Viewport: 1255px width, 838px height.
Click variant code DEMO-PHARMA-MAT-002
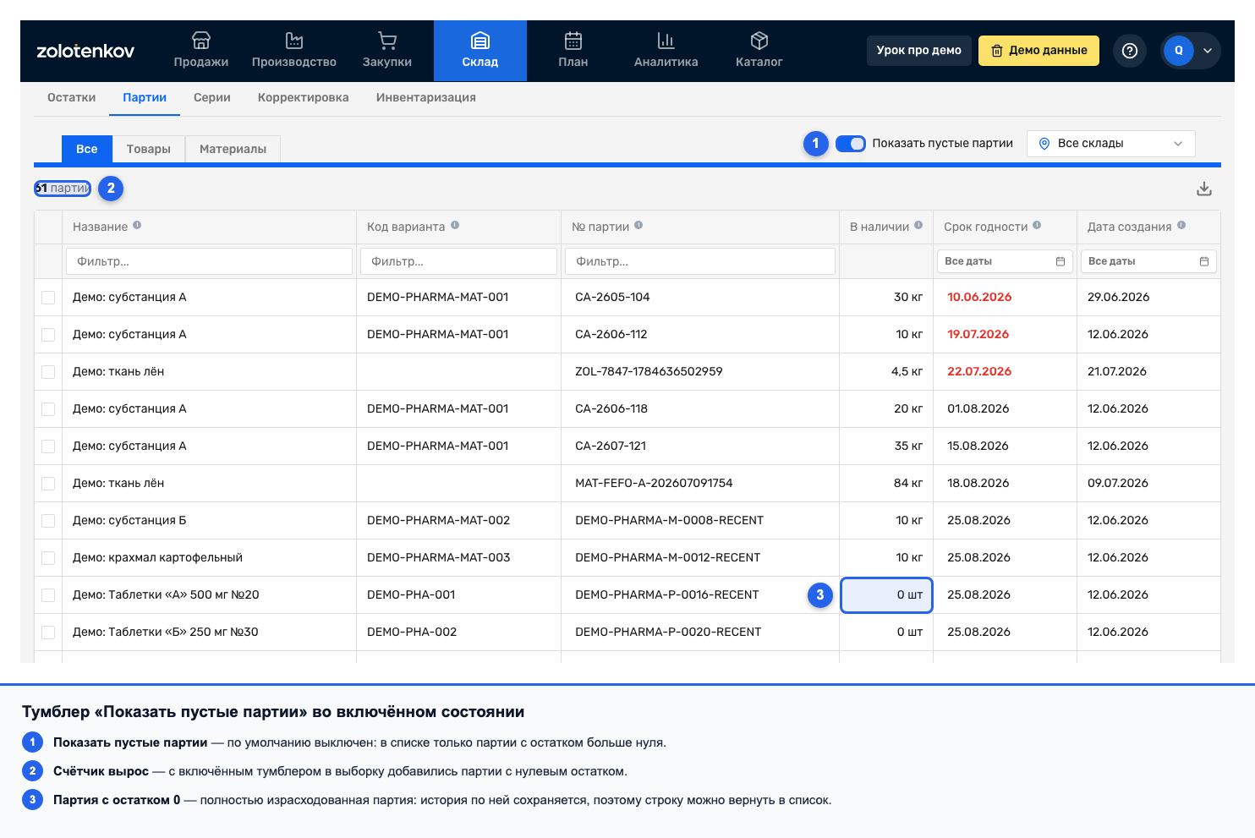[x=439, y=521]
